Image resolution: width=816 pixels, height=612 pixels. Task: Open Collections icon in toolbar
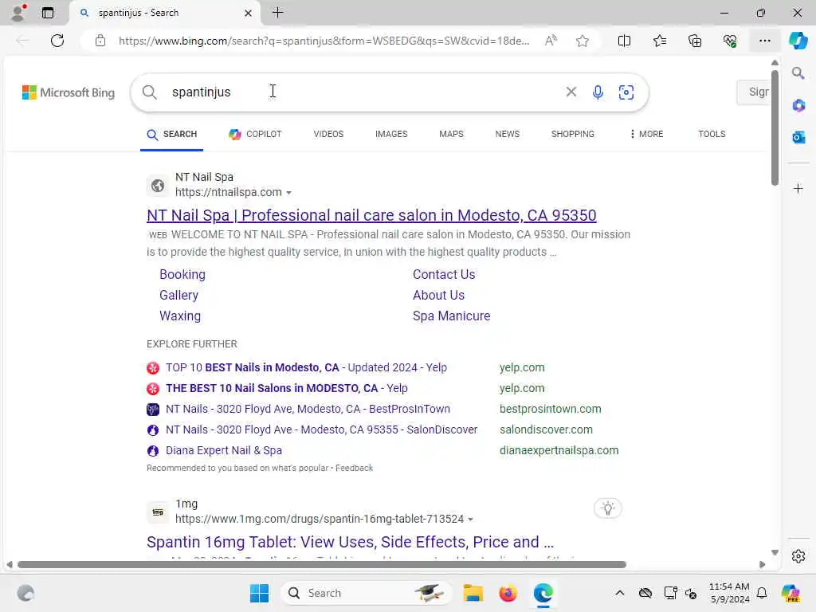695,41
